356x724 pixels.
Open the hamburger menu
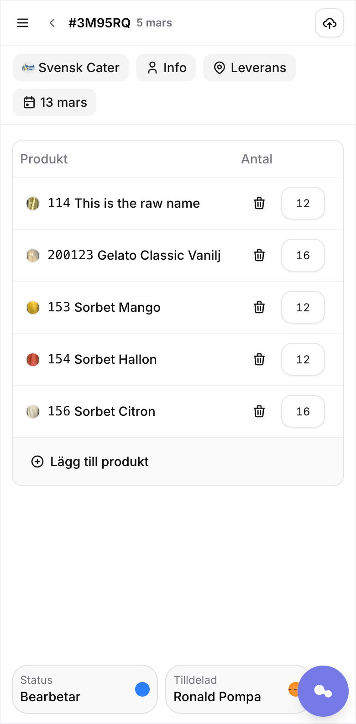23,23
